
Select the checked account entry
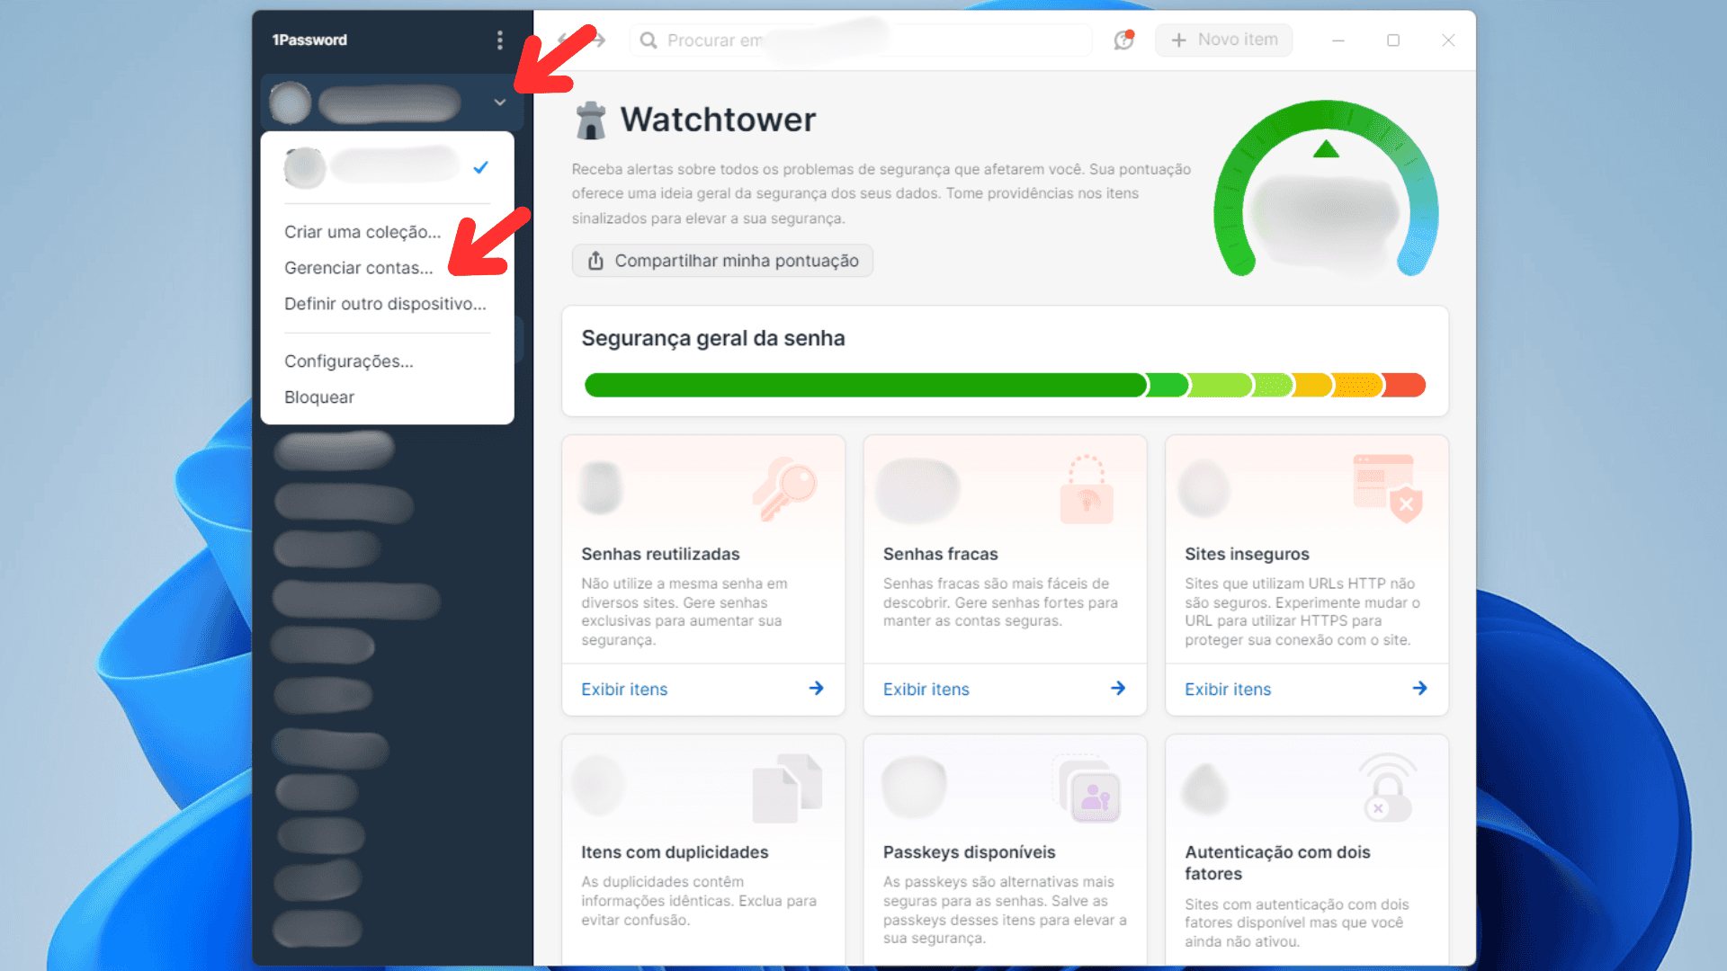(x=387, y=167)
